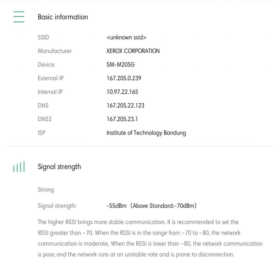This screenshot has height=268, width=278.
Task: Click internal IP address 10.97.22.165
Action: [122, 92]
